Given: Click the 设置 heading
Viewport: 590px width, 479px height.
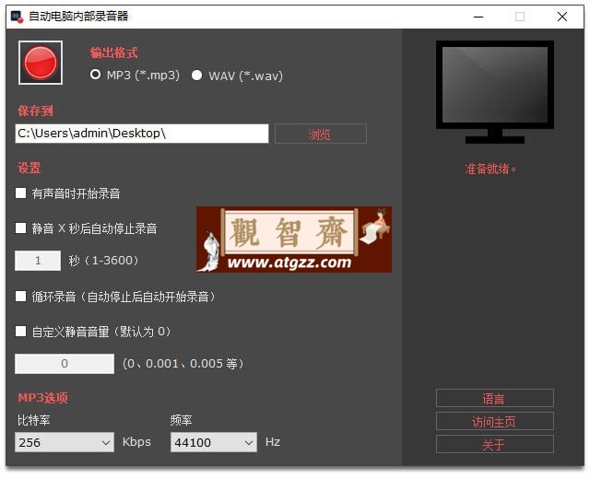Looking at the screenshot, I should click(x=29, y=168).
